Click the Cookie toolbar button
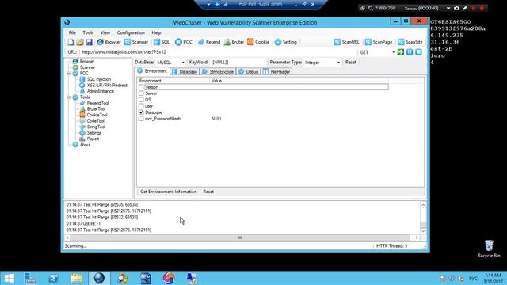Image resolution: width=507 pixels, height=285 pixels. click(258, 42)
